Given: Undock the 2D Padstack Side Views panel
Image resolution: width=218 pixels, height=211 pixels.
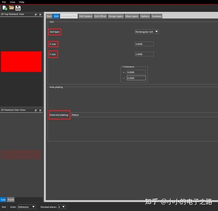Looking at the screenshot, I should tap(36, 110).
